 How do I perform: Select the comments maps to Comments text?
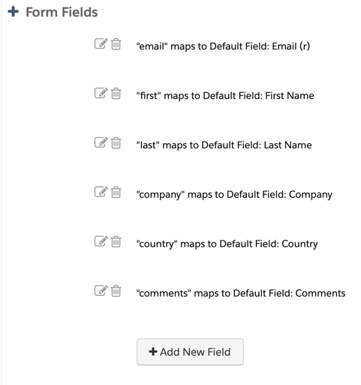[x=241, y=294]
